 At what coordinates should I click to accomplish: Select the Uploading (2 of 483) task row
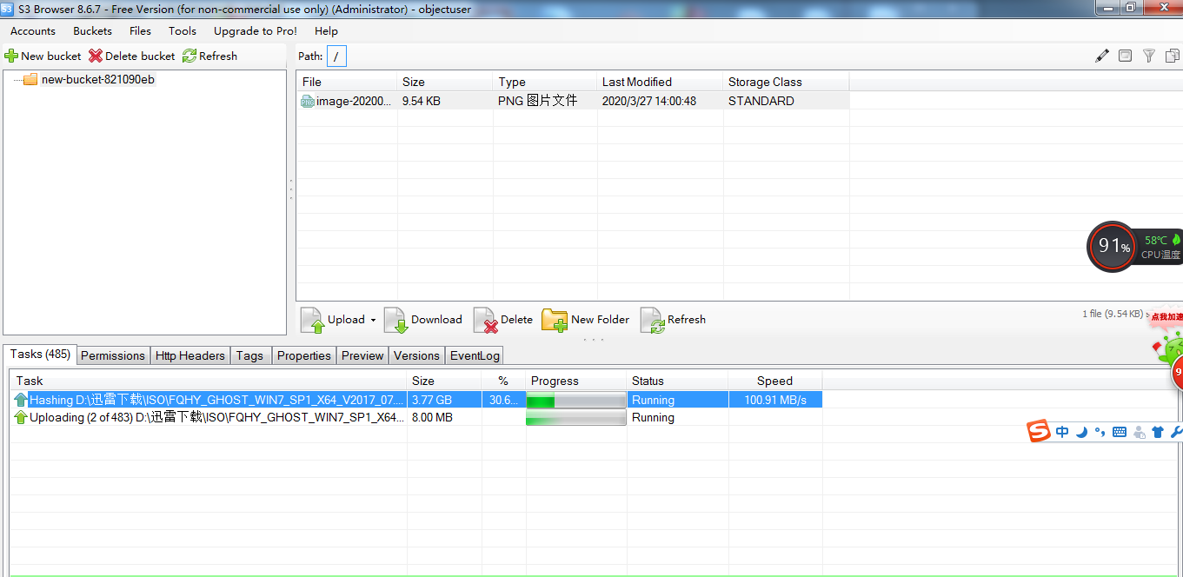point(216,417)
